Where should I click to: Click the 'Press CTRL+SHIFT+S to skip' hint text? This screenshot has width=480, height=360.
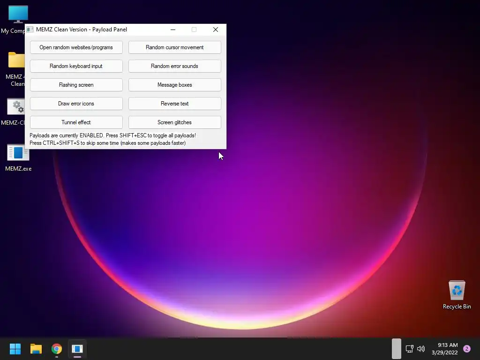[x=107, y=143]
